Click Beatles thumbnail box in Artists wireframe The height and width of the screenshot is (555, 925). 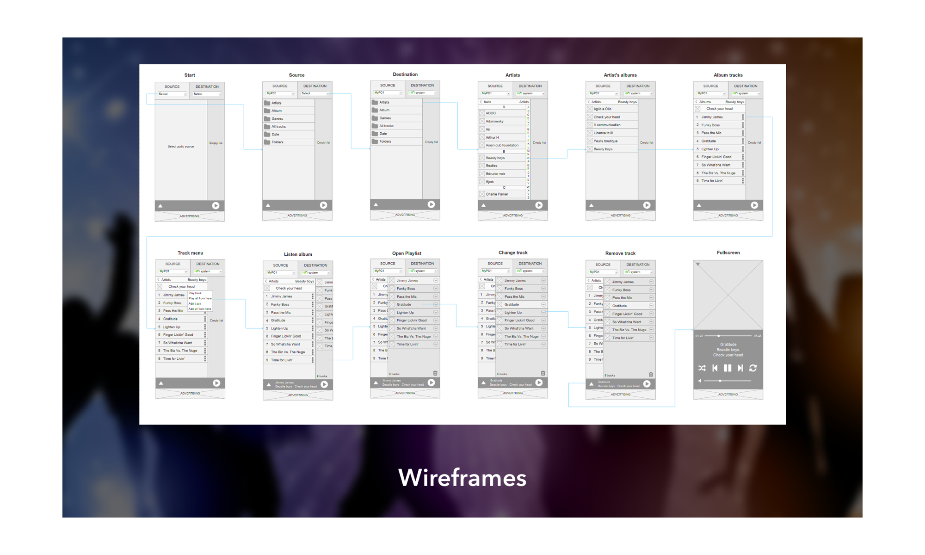click(x=482, y=166)
